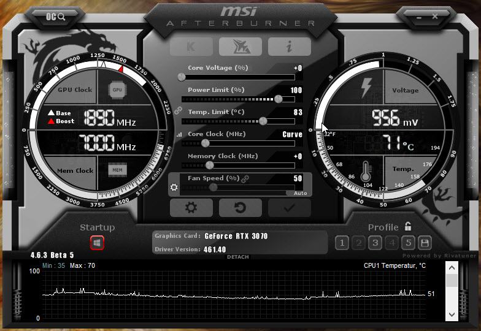Viewport: 481px width, 331px height.
Task: Click the monitoring graph scrollbar thumb
Action: pos(452,281)
